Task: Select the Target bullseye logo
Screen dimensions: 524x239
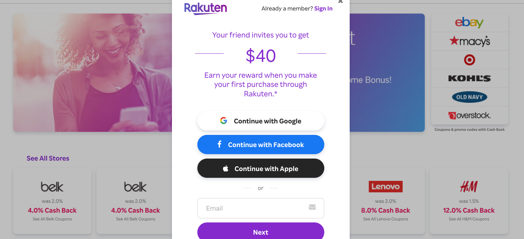Action: (470, 60)
